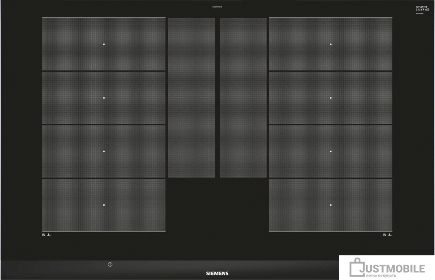Screen dimensions: 435x280
Task: Click the SCHOTT CERAN logo
Action: pyautogui.click(x=422, y=9)
